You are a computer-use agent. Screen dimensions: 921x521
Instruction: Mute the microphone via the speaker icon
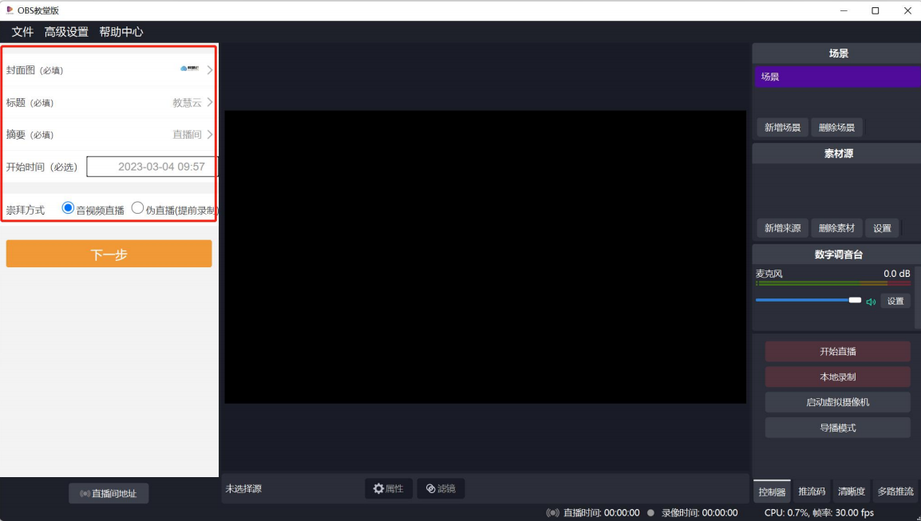(x=871, y=301)
